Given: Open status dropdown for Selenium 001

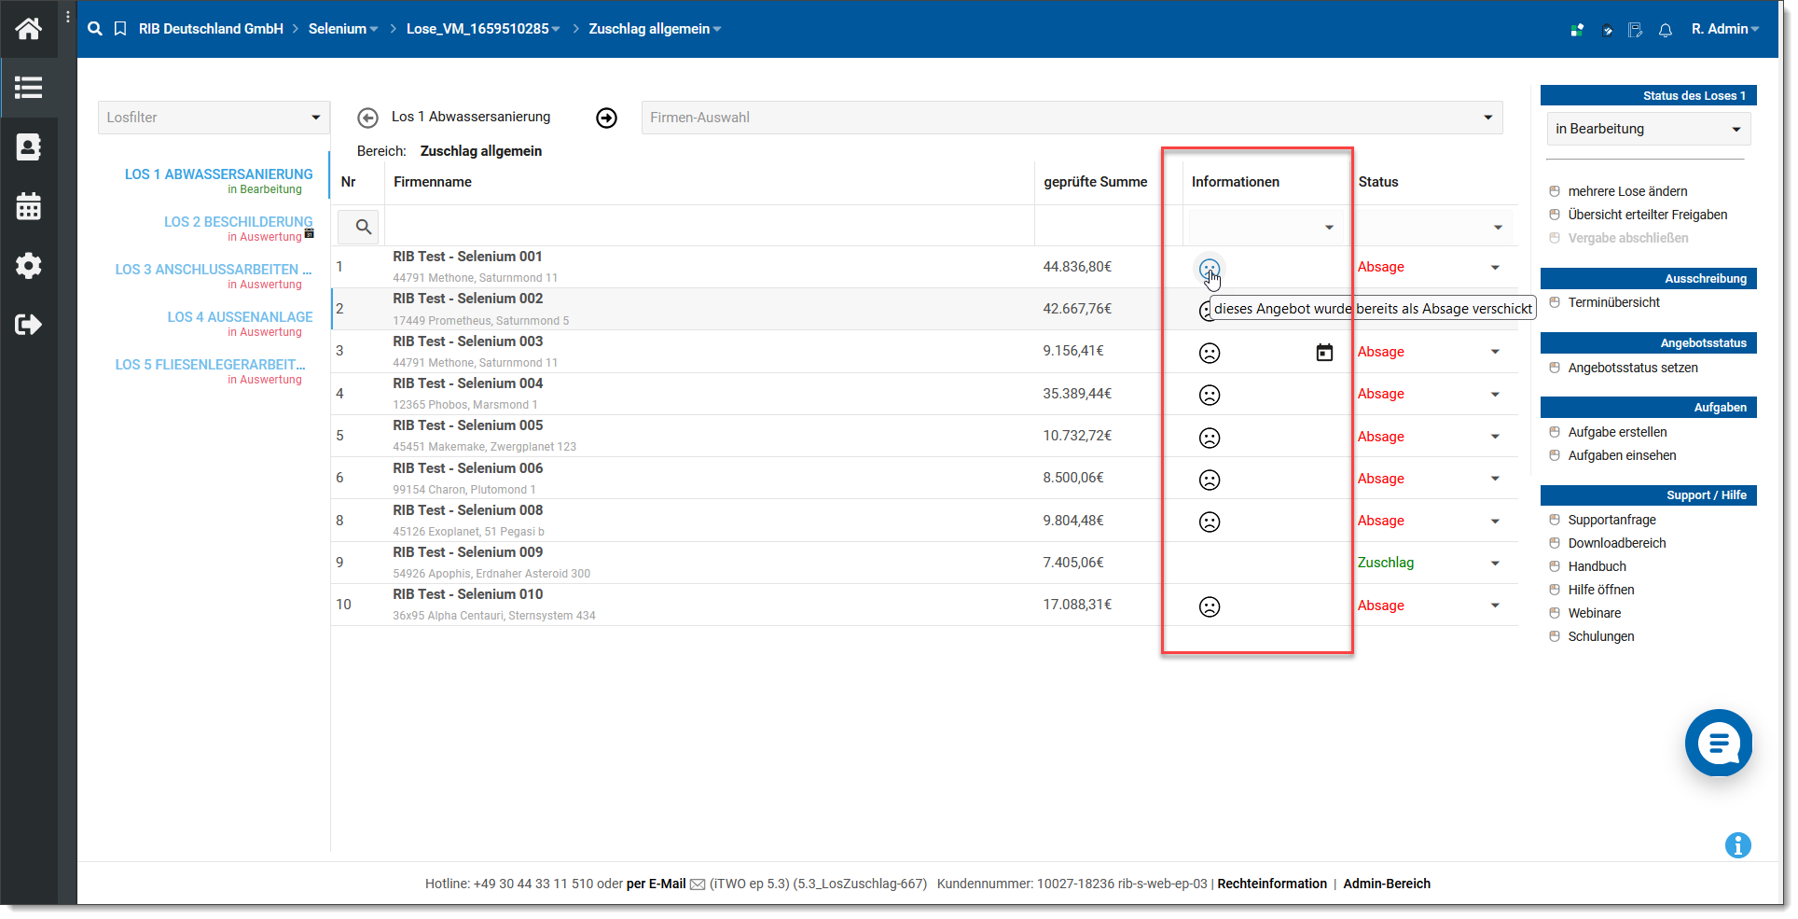Looking at the screenshot, I should coord(1495,268).
